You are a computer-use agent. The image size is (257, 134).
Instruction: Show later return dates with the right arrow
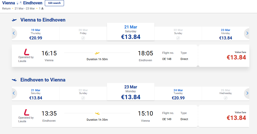247,93
